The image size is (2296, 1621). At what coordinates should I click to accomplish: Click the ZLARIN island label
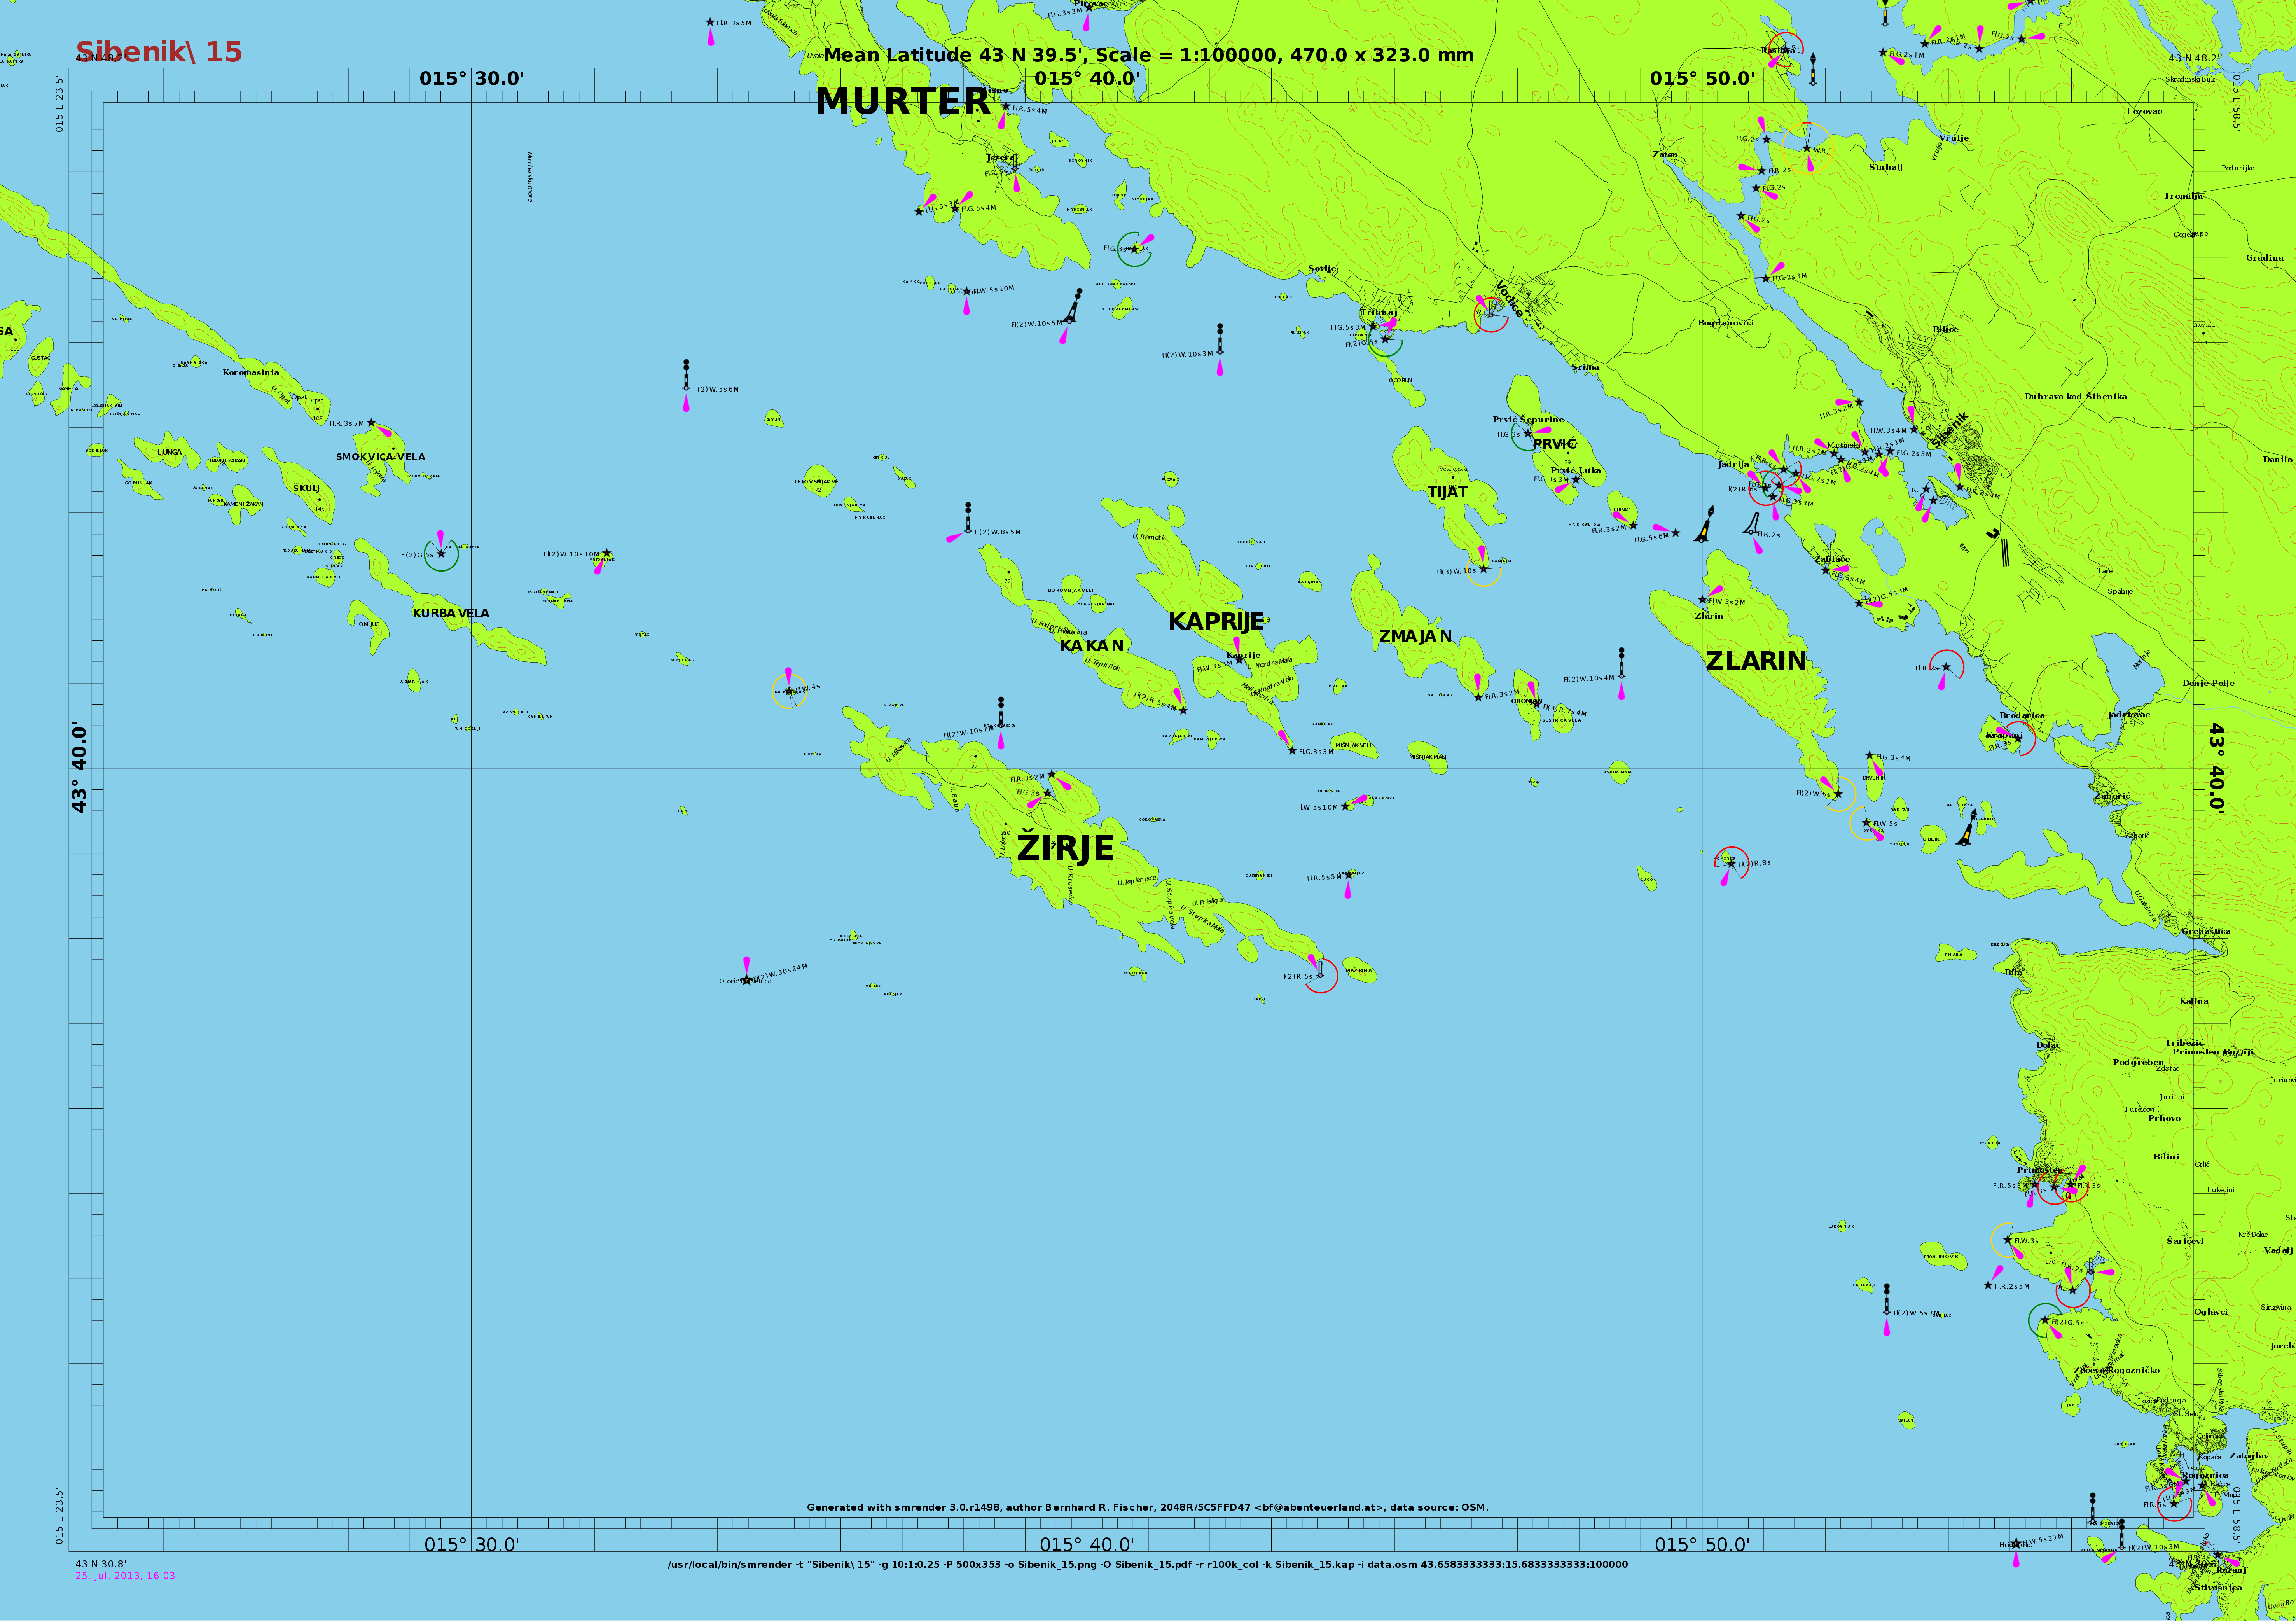coord(1756,660)
